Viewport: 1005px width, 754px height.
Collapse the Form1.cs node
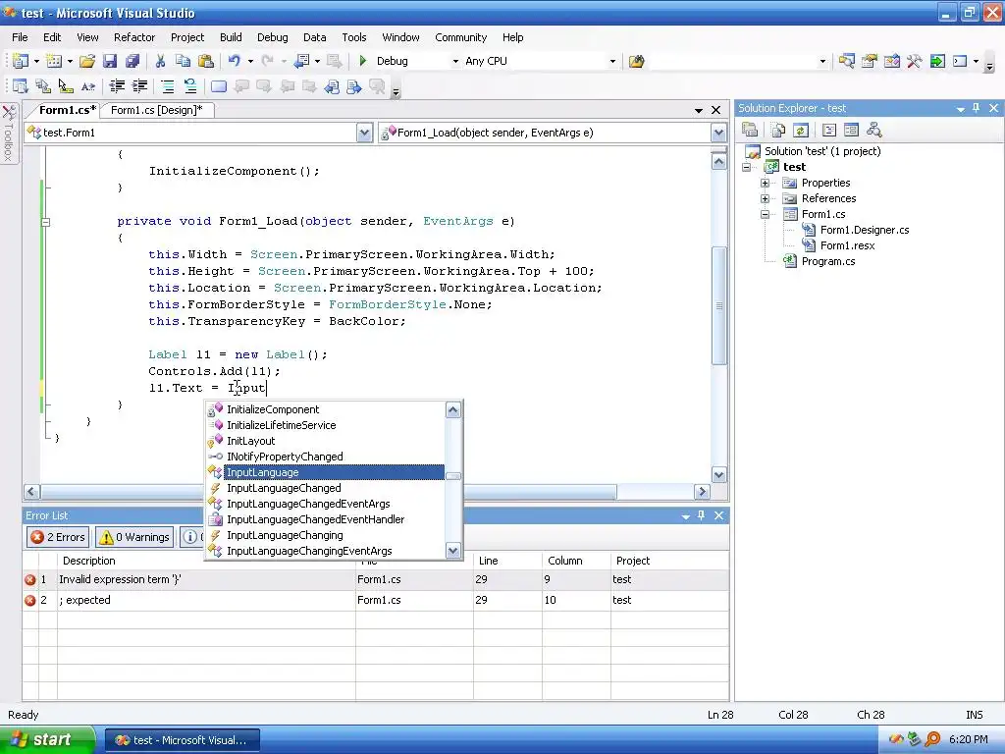tap(765, 214)
